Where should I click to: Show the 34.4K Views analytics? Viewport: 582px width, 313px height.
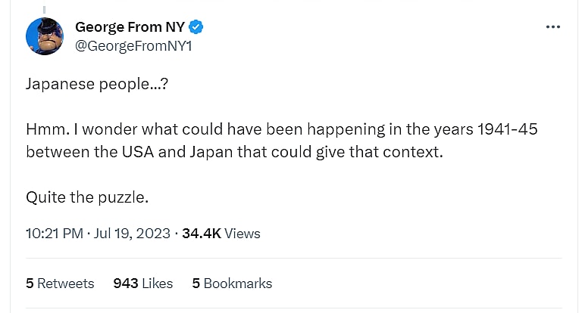pos(220,234)
